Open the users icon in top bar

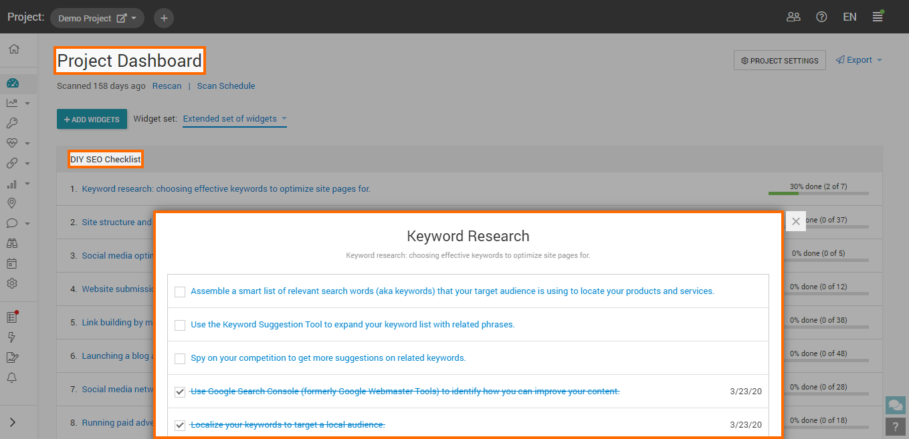tap(793, 17)
